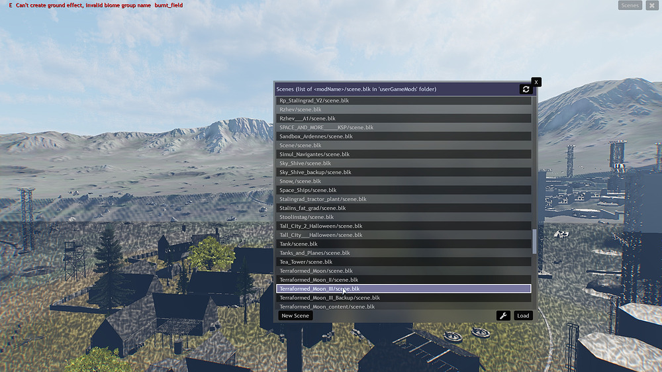Pick SPACE_AND_MORE_____KSP/scene.blk
Viewport: 662px width, 372px height.
pos(403,127)
